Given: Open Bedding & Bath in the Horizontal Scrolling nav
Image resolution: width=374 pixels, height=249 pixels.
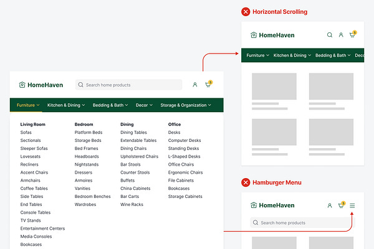Looking at the screenshot, I should [x=333, y=55].
